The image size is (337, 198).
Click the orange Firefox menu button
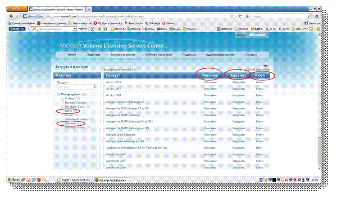click(x=17, y=9)
